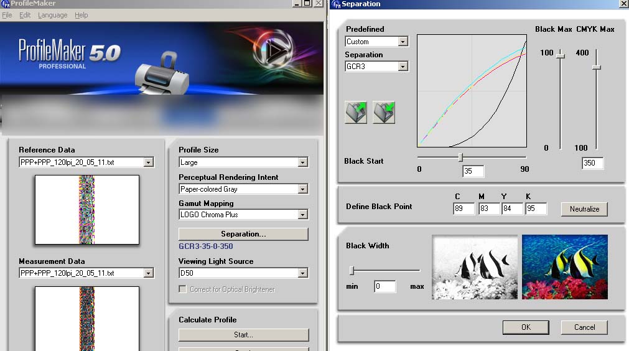Click the M black point field
The height and width of the screenshot is (351, 629).
coord(489,208)
